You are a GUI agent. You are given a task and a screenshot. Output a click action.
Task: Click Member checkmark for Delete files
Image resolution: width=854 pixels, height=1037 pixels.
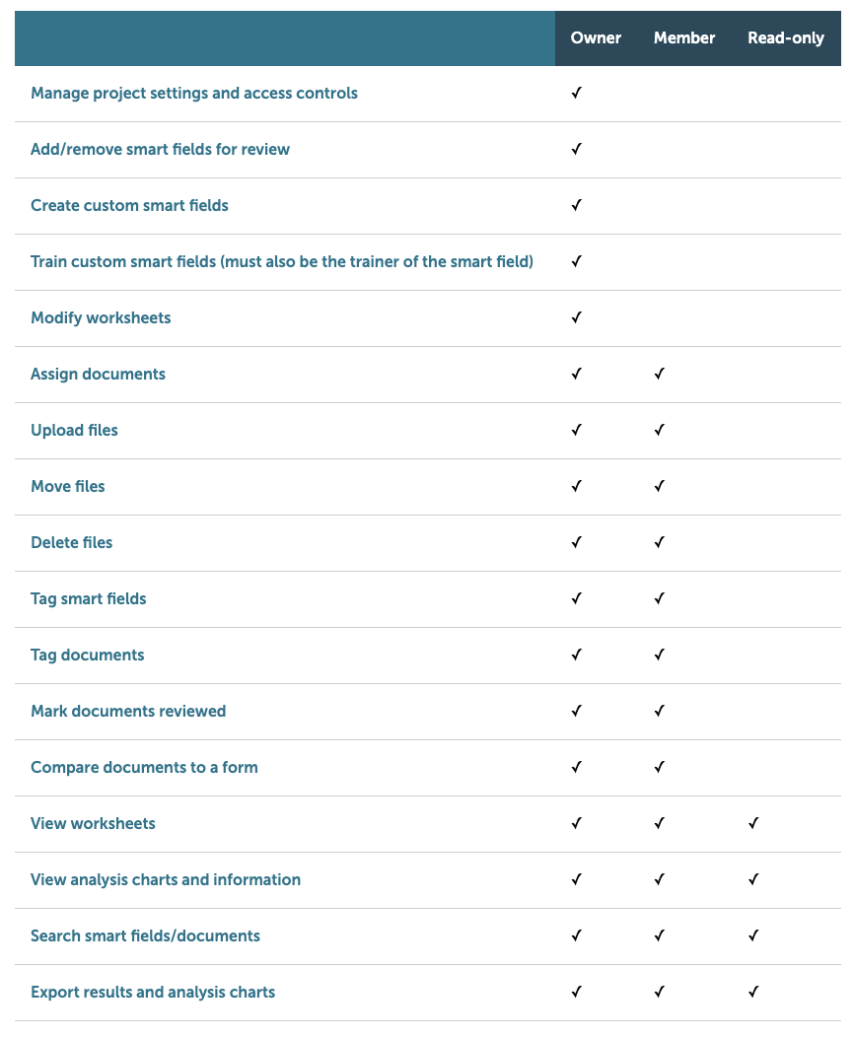click(660, 542)
